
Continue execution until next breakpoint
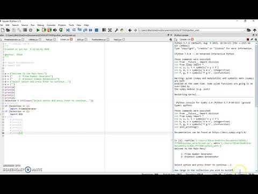pos(91,30)
